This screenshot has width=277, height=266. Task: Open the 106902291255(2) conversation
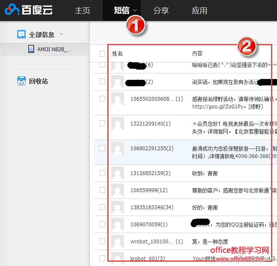152,149
